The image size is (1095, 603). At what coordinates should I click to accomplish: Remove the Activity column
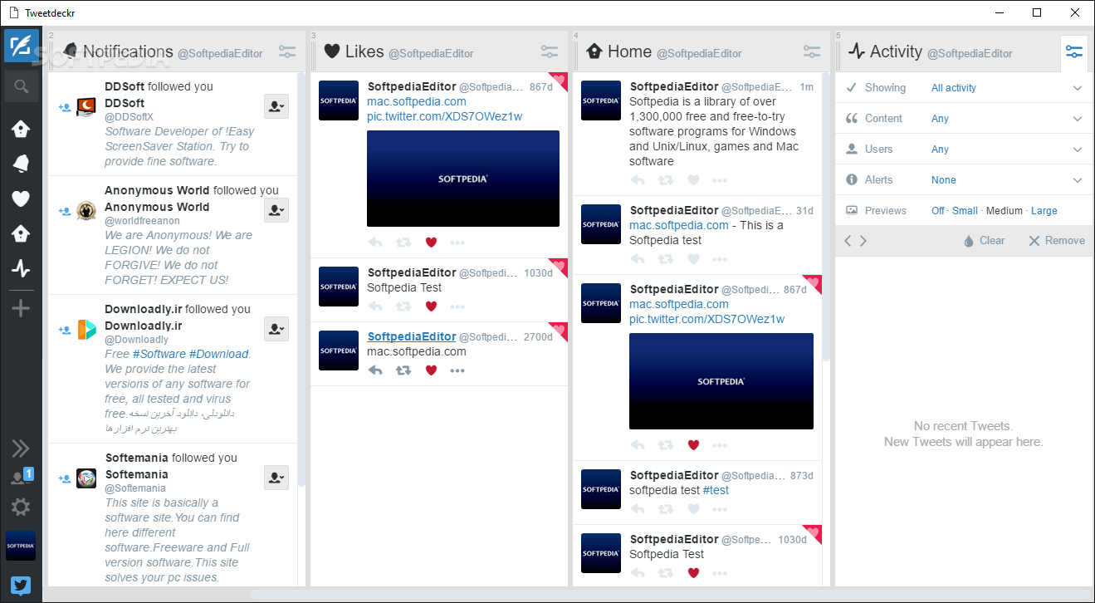point(1057,241)
